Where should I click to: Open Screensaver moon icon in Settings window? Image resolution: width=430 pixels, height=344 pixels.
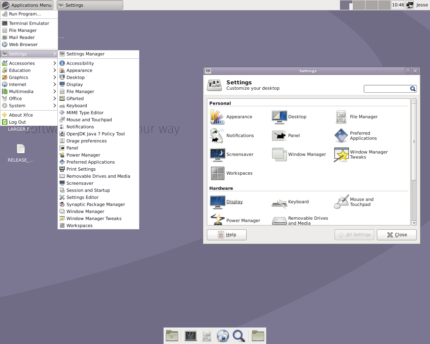click(217, 154)
